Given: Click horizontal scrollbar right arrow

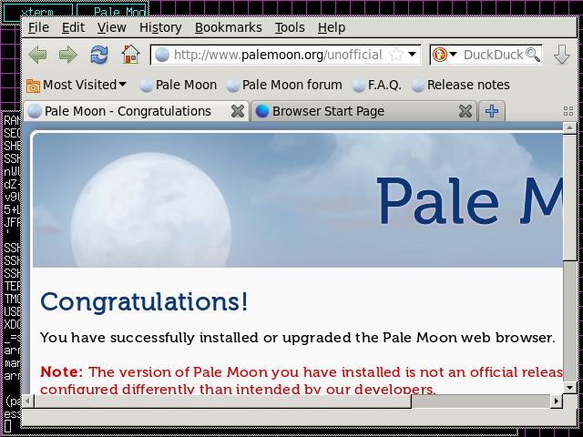Looking at the screenshot, I should pyautogui.click(x=556, y=401).
